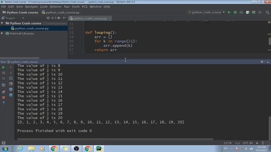Open the Edit menu

(x=11, y=7)
